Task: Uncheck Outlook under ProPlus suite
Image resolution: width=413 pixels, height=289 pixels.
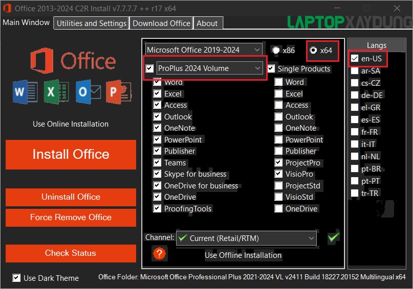Action: pyautogui.click(x=157, y=116)
